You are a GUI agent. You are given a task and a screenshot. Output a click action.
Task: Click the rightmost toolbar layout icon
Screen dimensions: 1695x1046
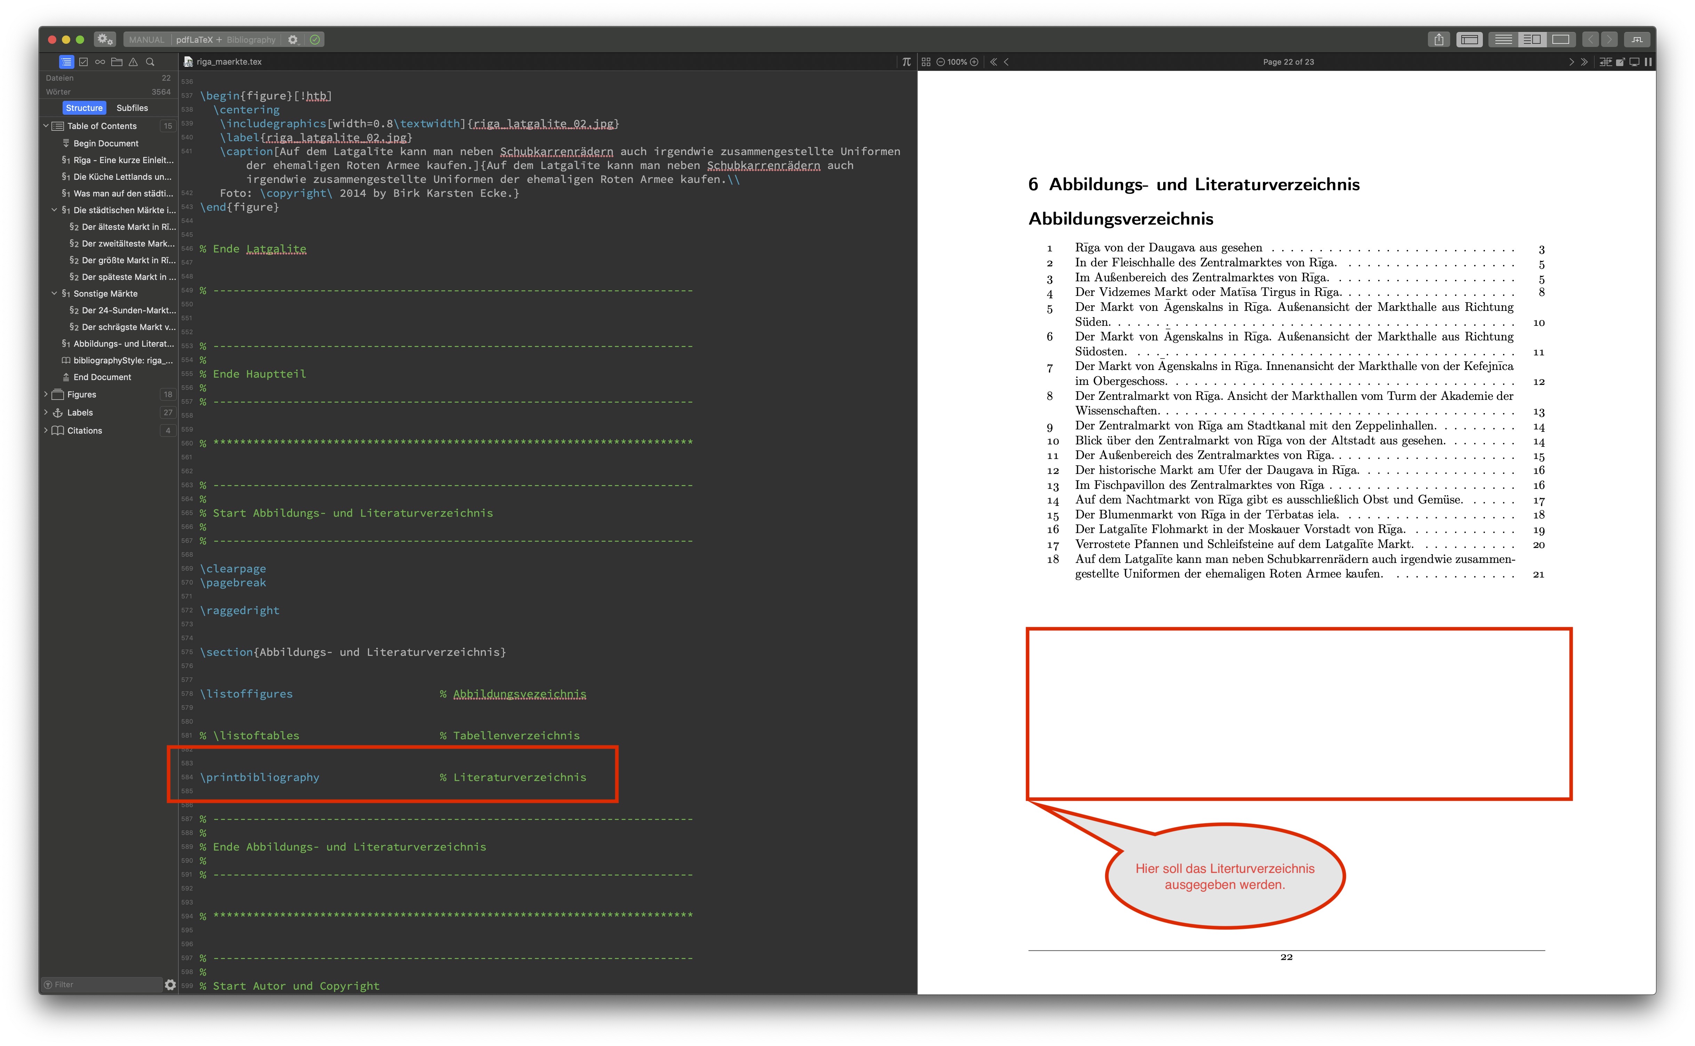1637,39
